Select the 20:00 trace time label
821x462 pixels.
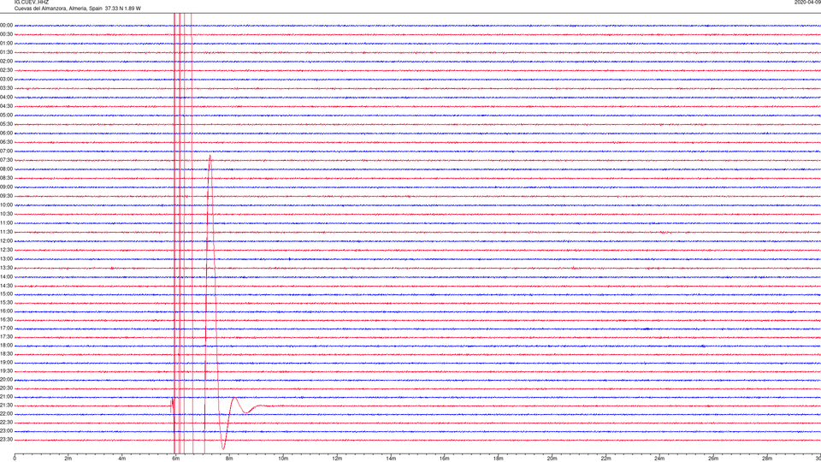[6, 380]
